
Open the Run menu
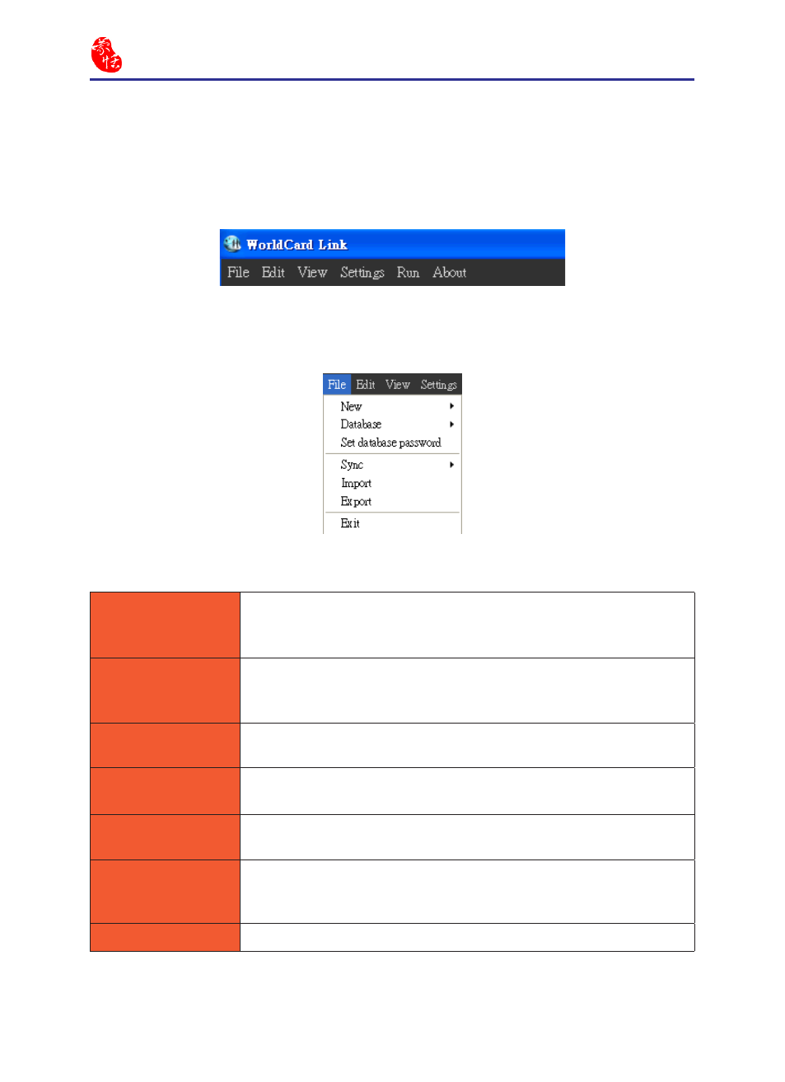pos(408,273)
